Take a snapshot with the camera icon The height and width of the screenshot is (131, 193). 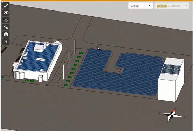(6, 35)
